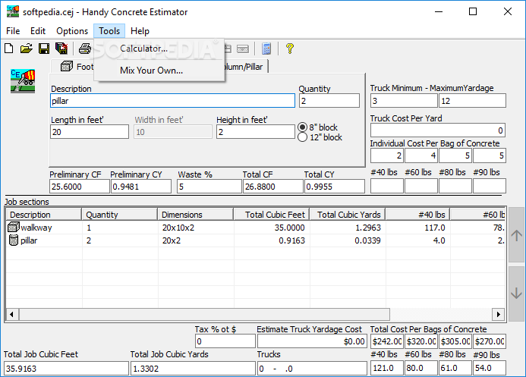Click the $242.00 total bag cost field

(x=387, y=341)
